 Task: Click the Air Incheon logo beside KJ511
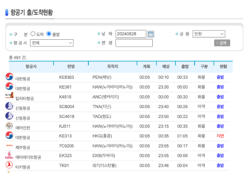(x=9, y=126)
